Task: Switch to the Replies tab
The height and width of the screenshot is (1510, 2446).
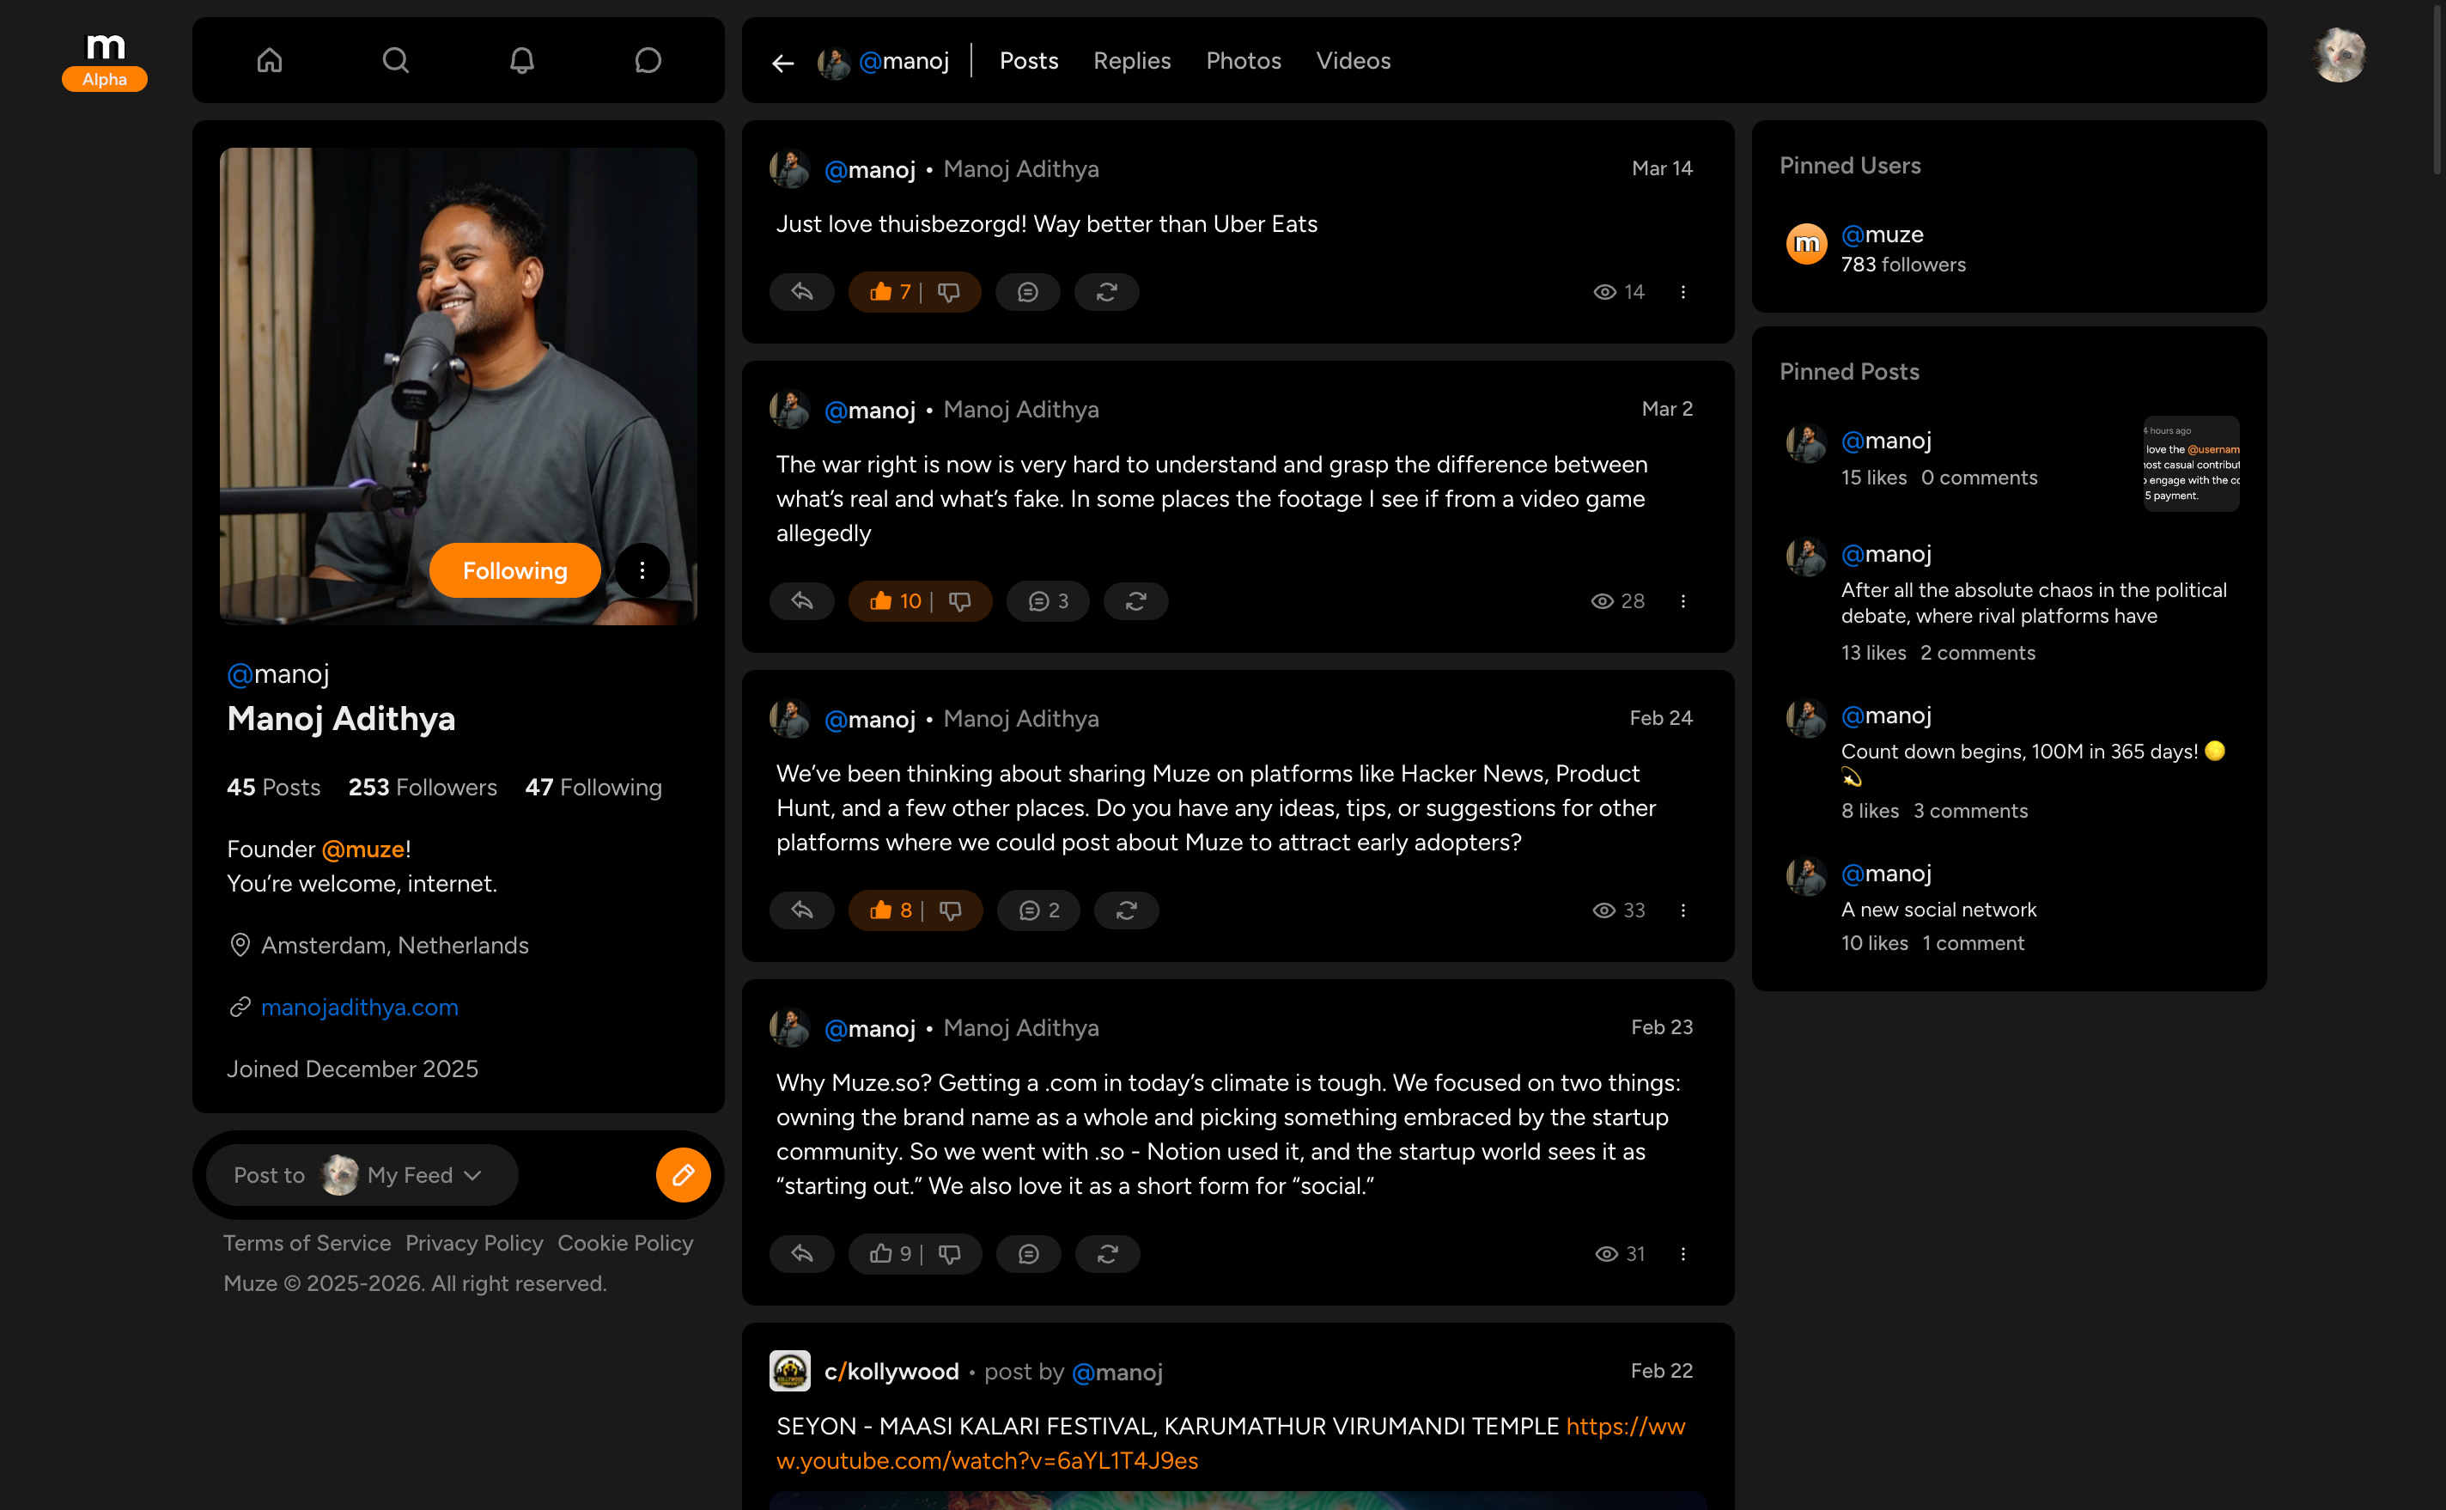Action: pos(1131,61)
